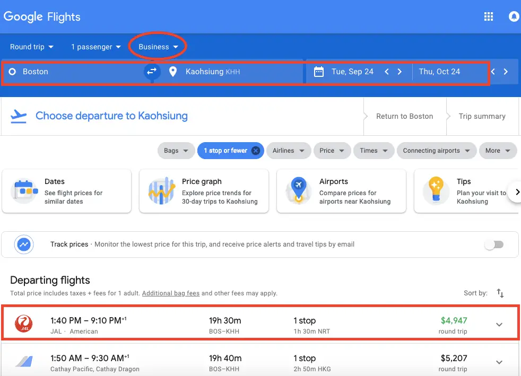Viewport: 521px width, 376px height.
Task: Click the sort order arrows icon
Action: (x=500, y=293)
